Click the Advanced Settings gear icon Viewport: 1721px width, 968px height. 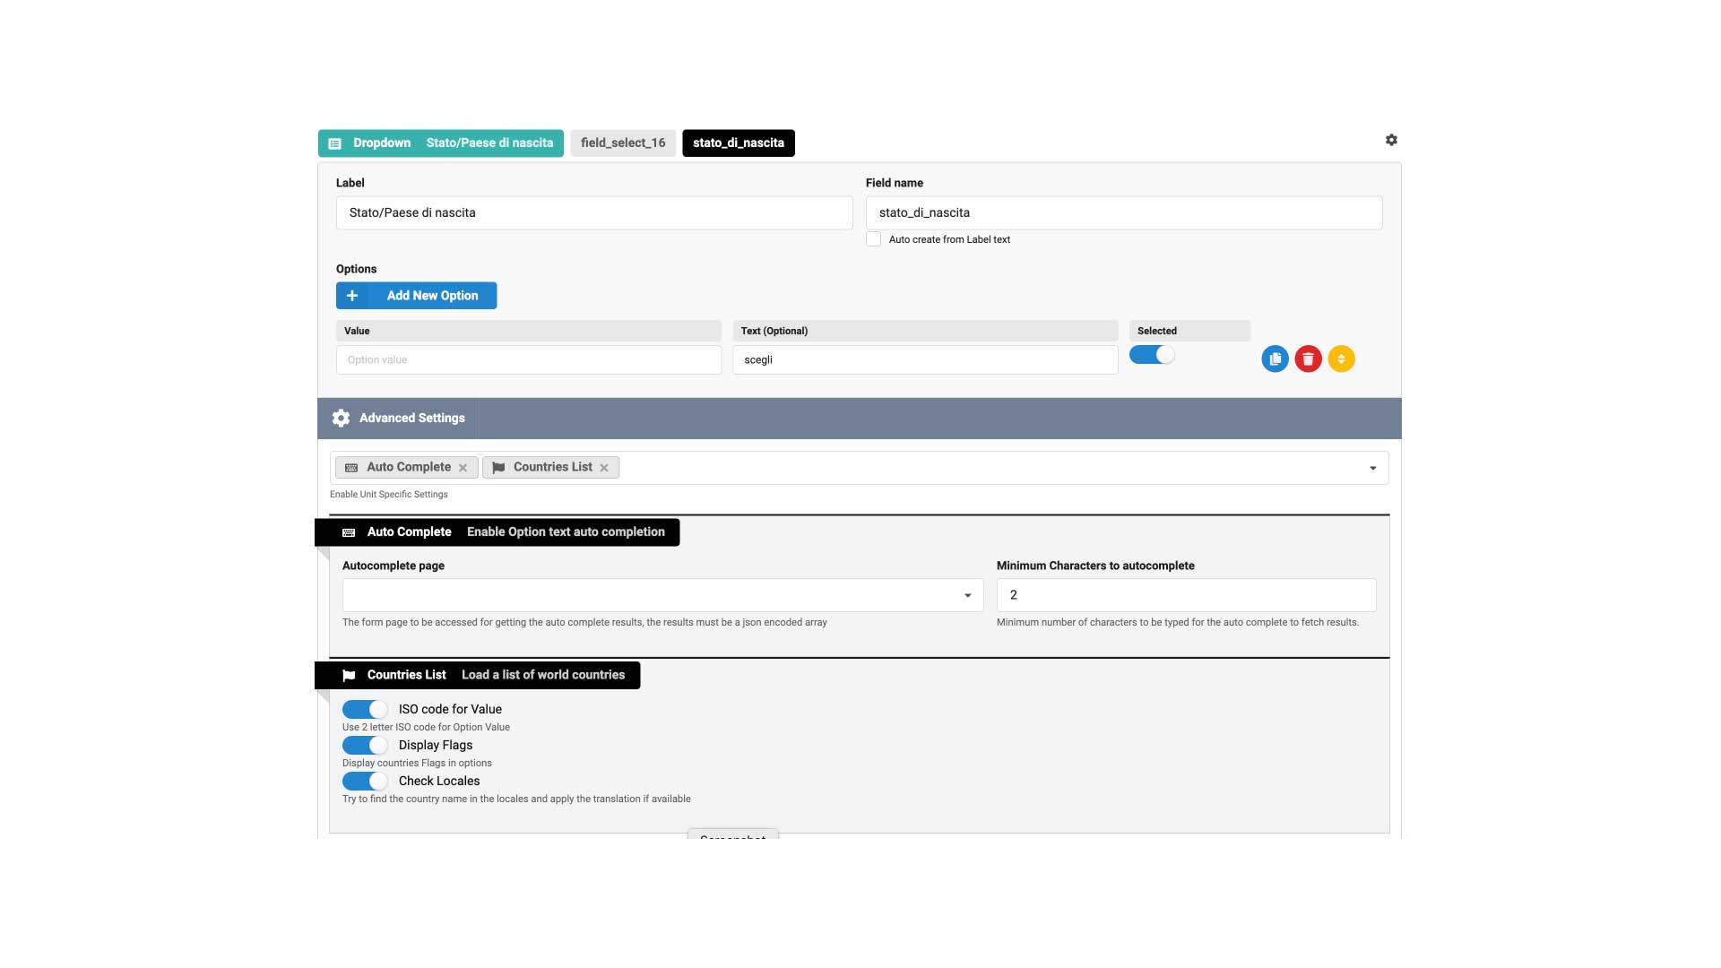click(341, 418)
